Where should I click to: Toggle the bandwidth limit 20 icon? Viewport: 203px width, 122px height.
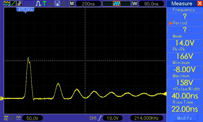12,118
